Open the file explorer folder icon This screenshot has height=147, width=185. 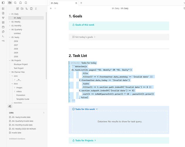(x=10, y=3)
